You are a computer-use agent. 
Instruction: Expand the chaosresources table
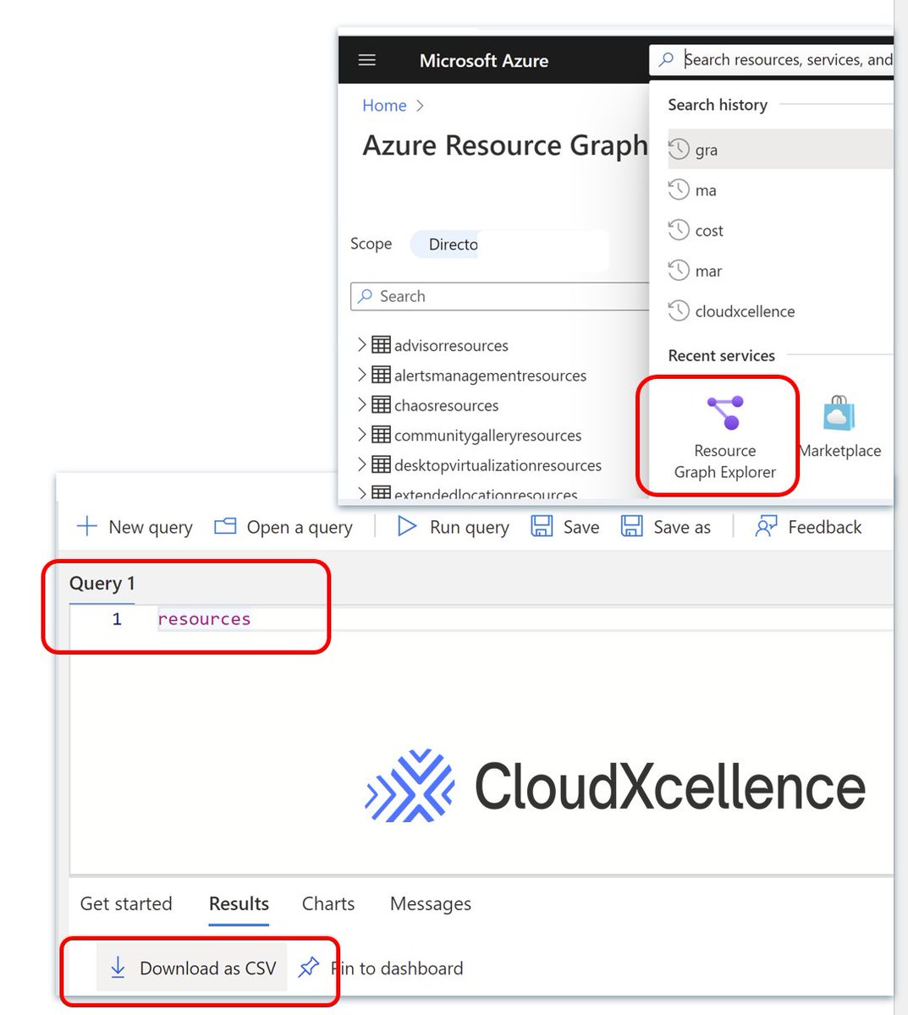(362, 404)
